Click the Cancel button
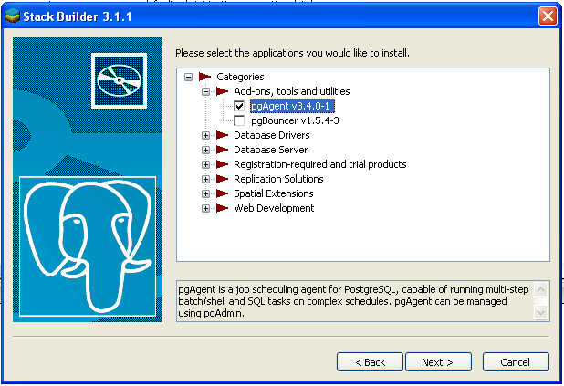The image size is (564, 386). (516, 362)
